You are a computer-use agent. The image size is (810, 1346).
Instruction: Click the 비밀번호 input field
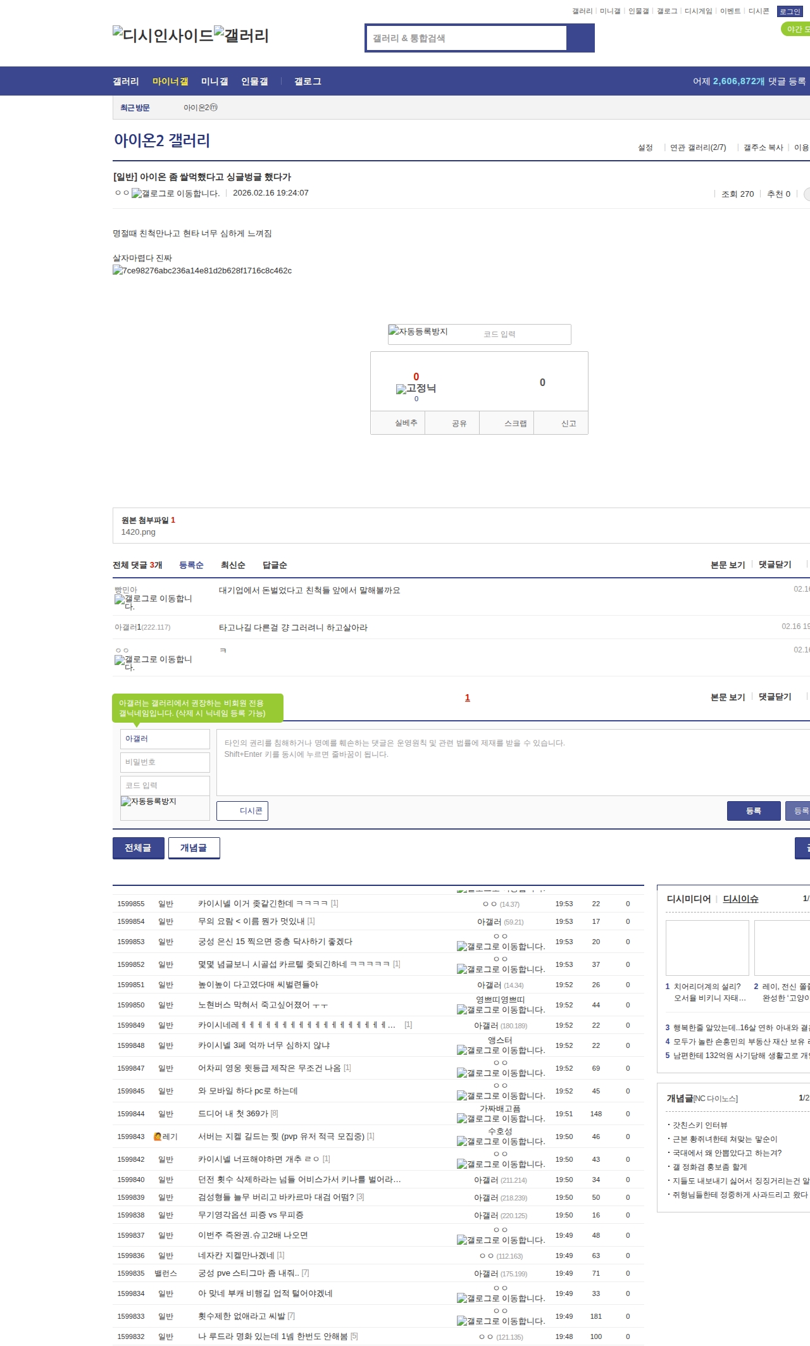click(x=165, y=762)
